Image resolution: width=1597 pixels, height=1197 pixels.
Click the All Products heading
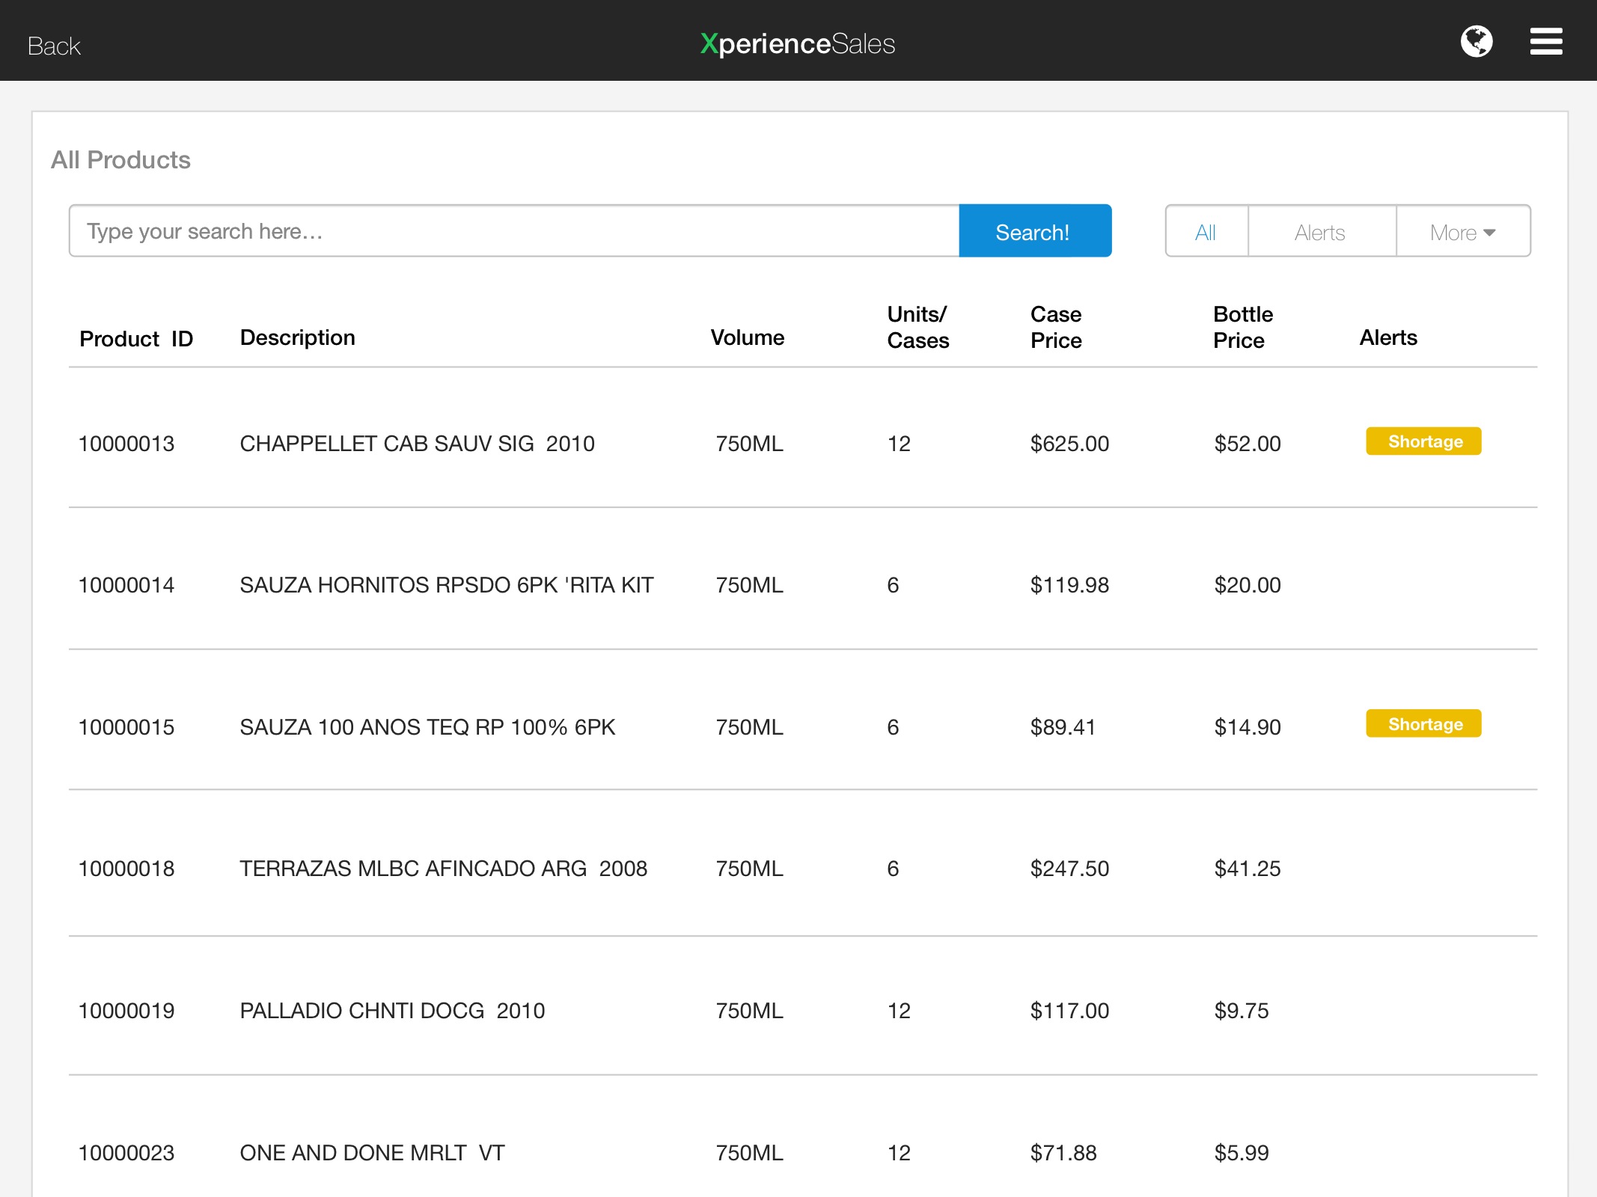pos(120,160)
